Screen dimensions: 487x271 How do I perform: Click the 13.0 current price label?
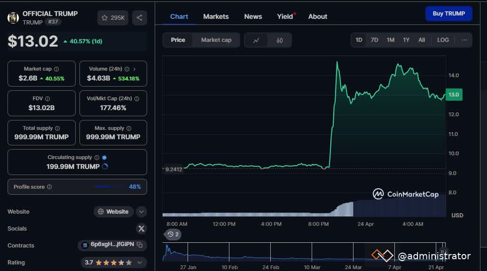pyautogui.click(x=454, y=95)
